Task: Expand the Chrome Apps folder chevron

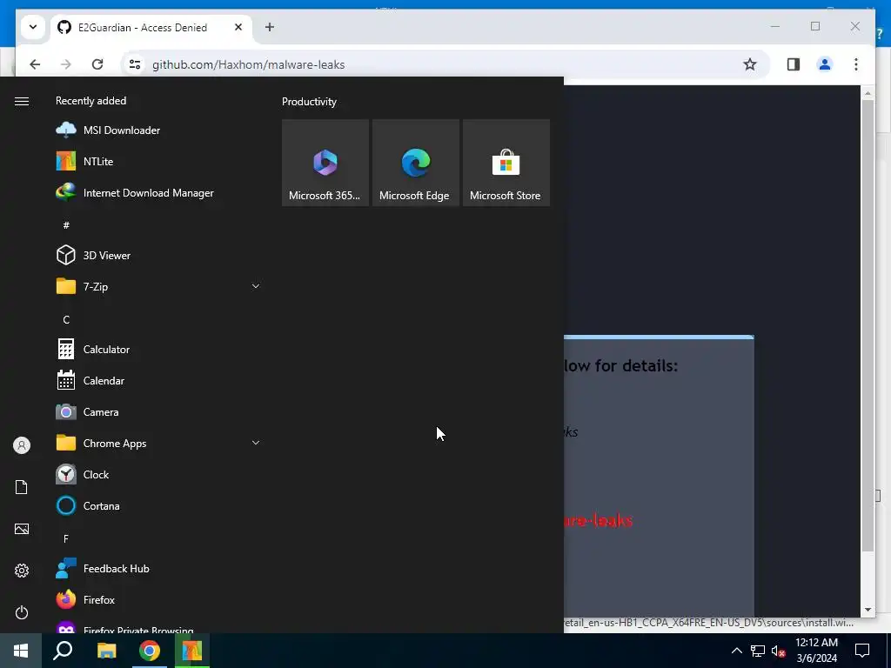Action: [256, 443]
